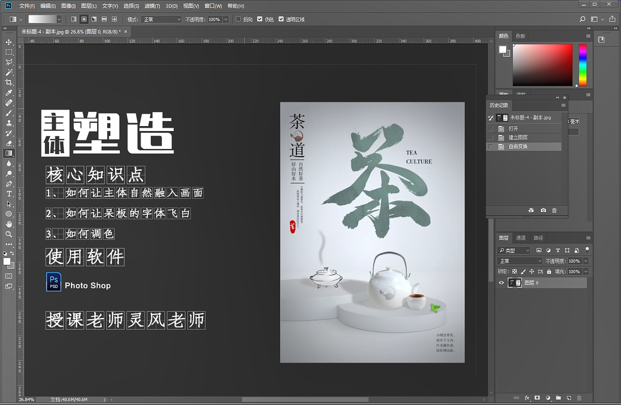Enable the 反向 gradient checkbox
Image resolution: width=621 pixels, height=405 pixels.
pyautogui.click(x=237, y=19)
